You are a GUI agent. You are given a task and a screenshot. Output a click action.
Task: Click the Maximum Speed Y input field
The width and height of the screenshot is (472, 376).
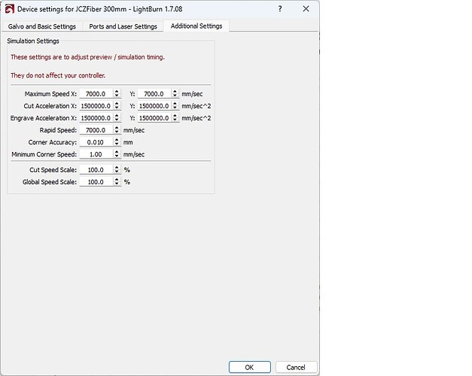(x=154, y=94)
